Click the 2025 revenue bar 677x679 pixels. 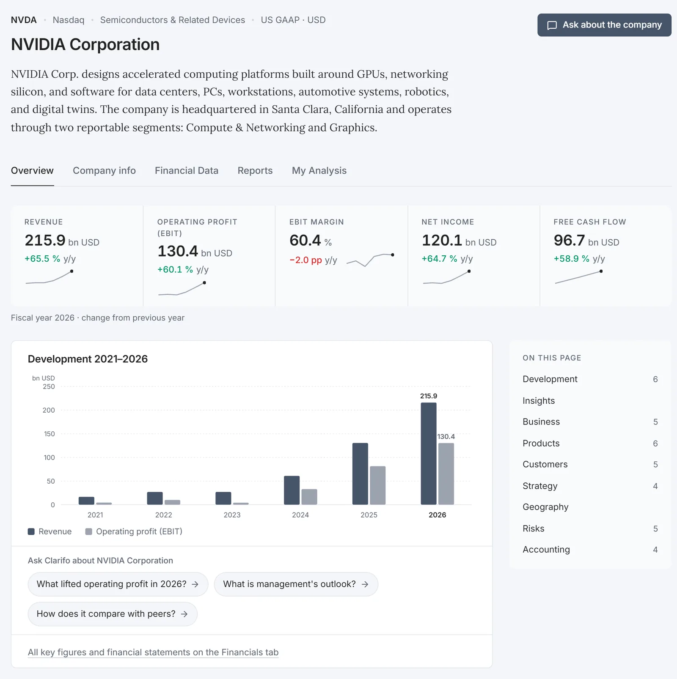360,474
